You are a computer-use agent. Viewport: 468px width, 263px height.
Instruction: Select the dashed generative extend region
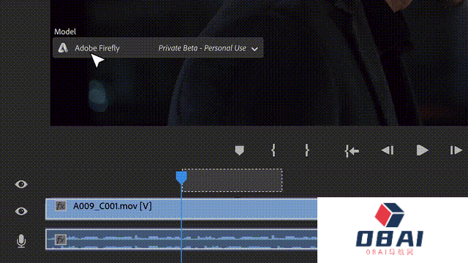pyautogui.click(x=233, y=180)
